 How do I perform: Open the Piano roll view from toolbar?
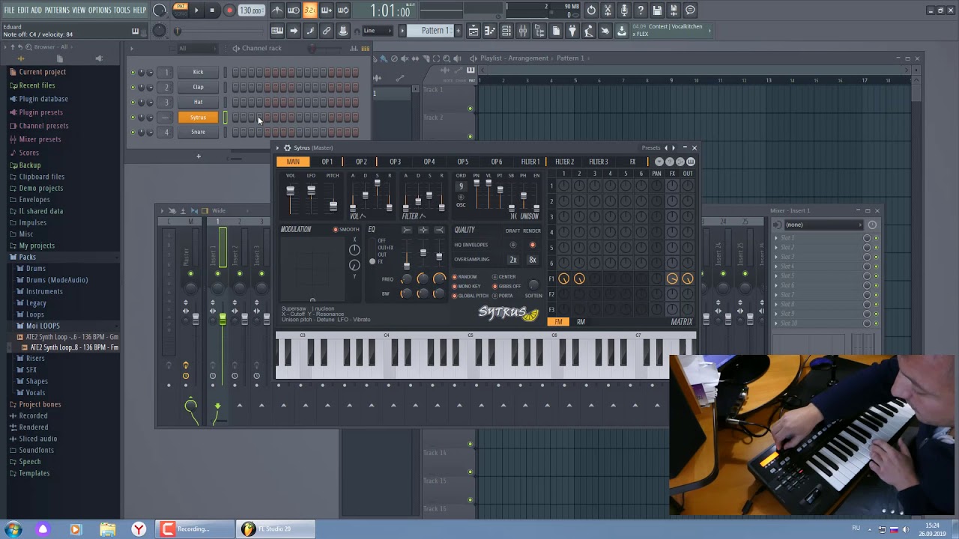click(490, 31)
